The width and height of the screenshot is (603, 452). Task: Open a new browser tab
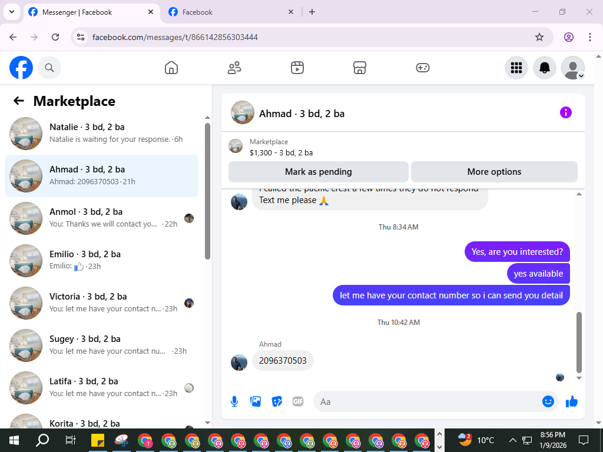click(x=312, y=12)
